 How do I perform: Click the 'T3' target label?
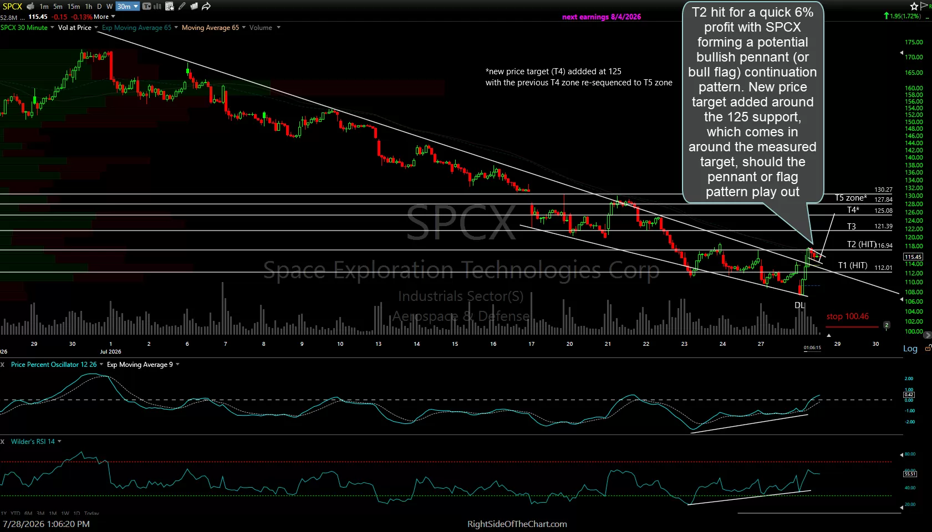[852, 227]
